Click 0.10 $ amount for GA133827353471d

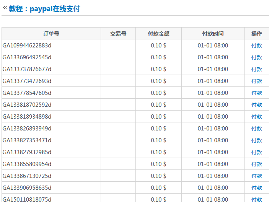point(158,140)
